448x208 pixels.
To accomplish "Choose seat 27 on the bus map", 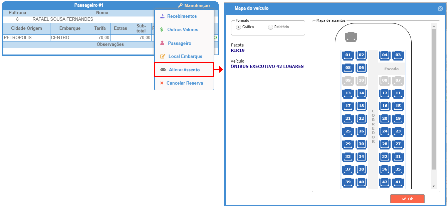I will tap(398, 144).
